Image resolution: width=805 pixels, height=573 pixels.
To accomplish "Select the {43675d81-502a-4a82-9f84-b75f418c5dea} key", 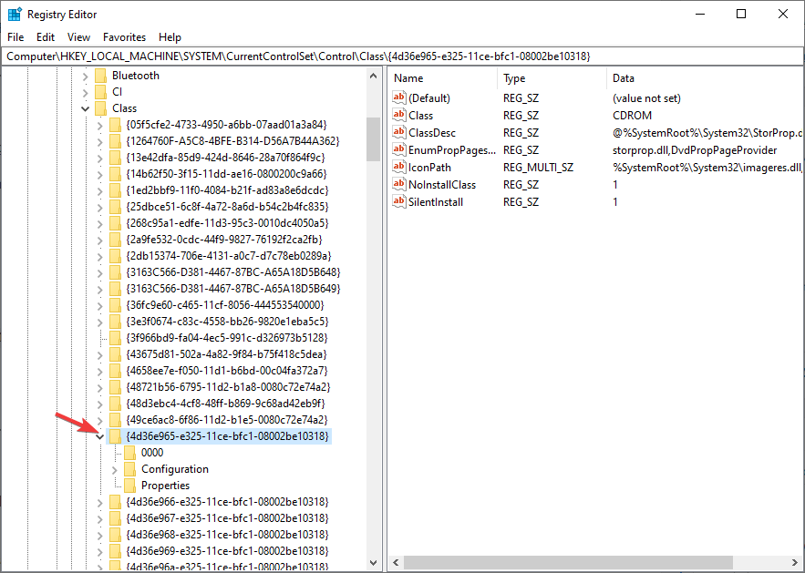I will [x=226, y=354].
